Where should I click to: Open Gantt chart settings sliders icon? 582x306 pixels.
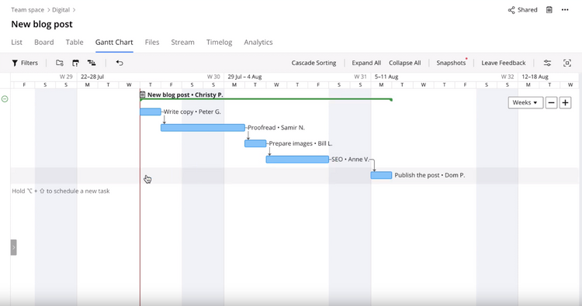547,63
